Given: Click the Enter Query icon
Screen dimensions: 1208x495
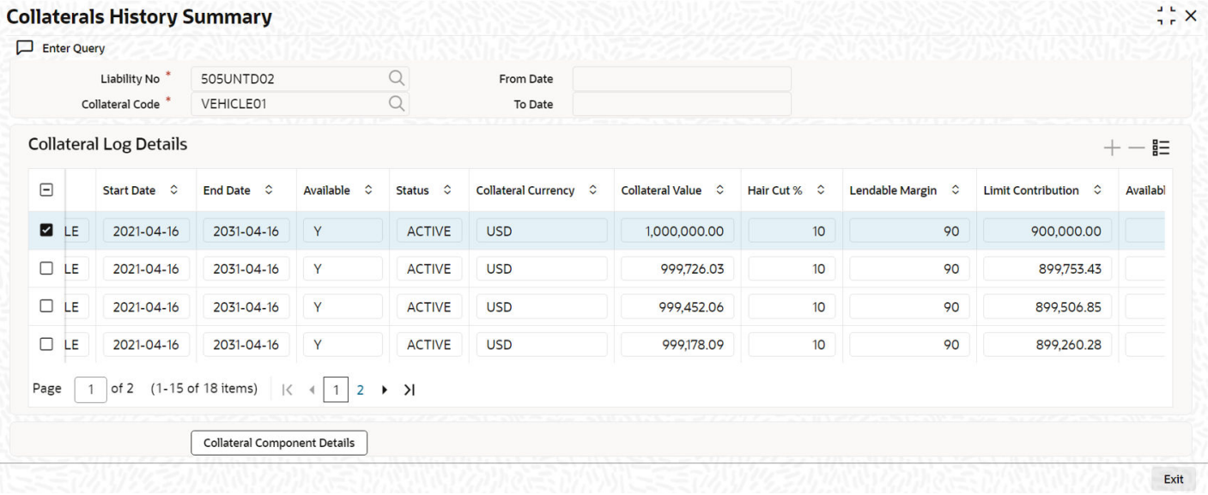Looking at the screenshot, I should (x=24, y=48).
